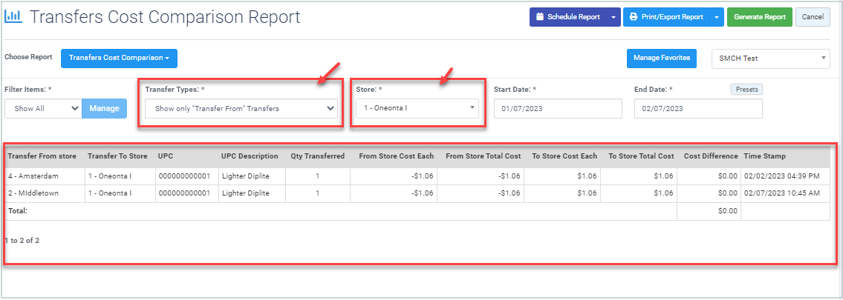Click the Generate Report button

coord(760,17)
